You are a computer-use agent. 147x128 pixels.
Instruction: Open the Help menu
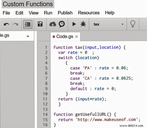click(110, 13)
